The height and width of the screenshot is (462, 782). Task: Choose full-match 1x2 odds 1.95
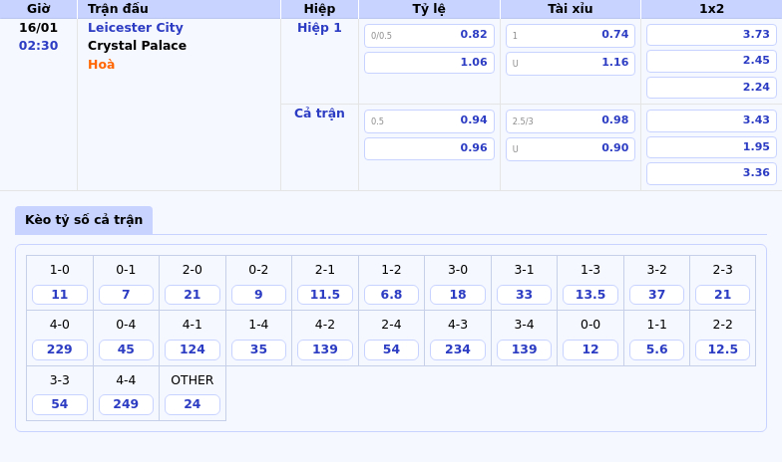coord(711,147)
